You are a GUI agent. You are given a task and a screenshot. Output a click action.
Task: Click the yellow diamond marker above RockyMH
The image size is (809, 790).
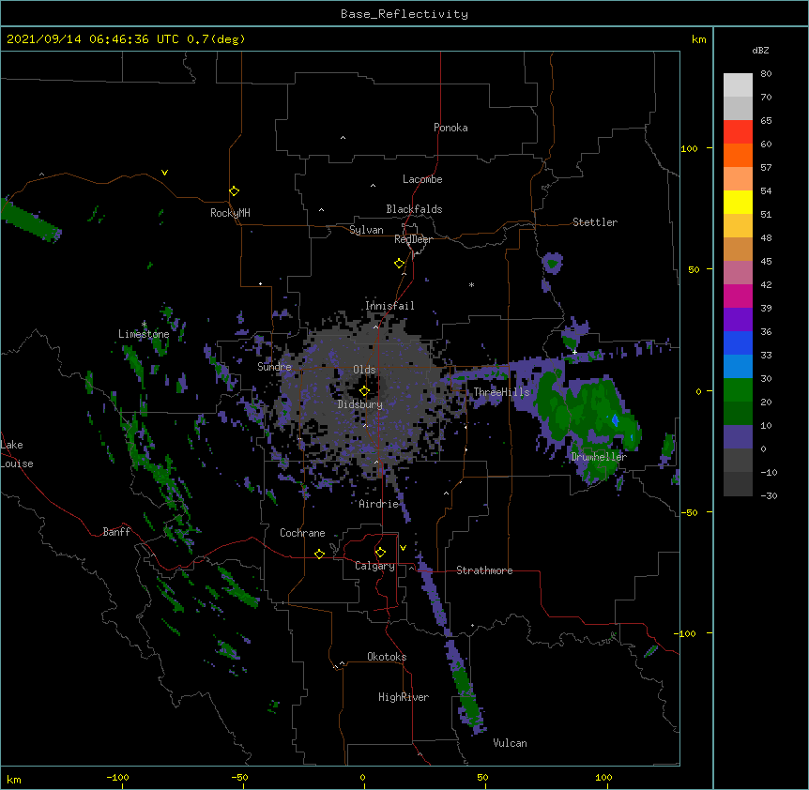coord(234,191)
